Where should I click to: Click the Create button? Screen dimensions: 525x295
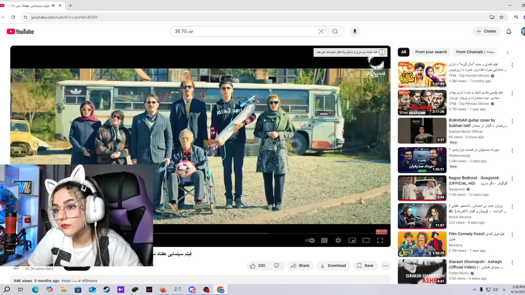(486, 31)
